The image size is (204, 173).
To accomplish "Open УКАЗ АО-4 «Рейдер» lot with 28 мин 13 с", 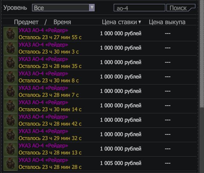I will tap(43, 146).
